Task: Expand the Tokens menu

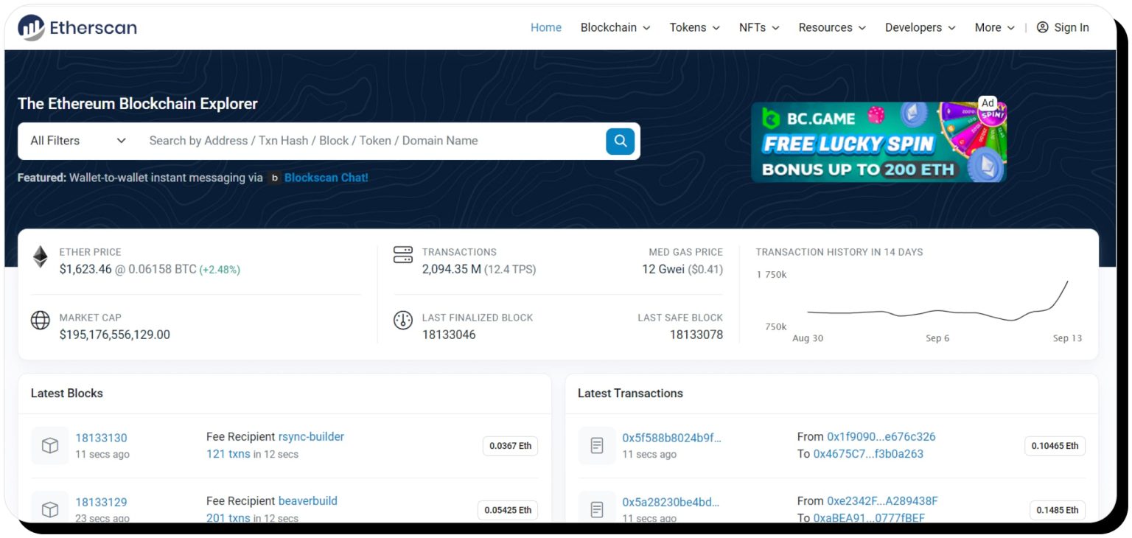Action: [694, 27]
